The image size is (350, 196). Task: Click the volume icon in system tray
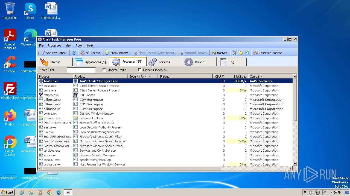coord(311,192)
